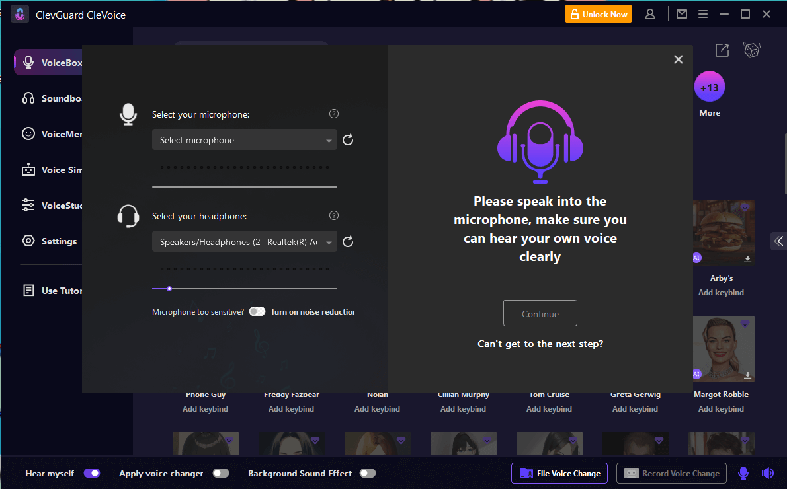
Task: Open the Voice Simulator sidebar section
Action: (x=51, y=170)
